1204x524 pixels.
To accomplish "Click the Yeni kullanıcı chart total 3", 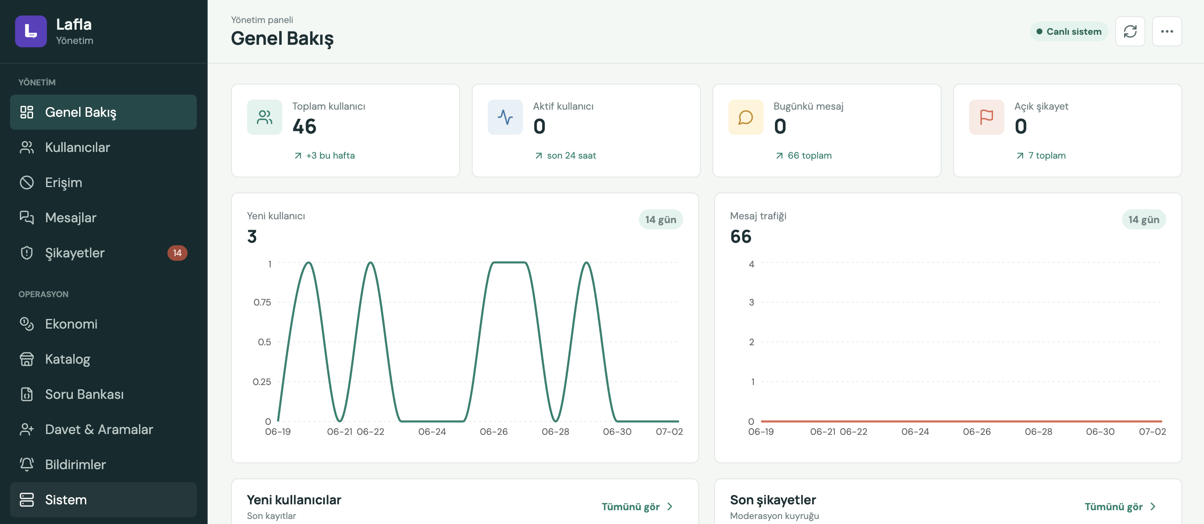I will click(252, 236).
